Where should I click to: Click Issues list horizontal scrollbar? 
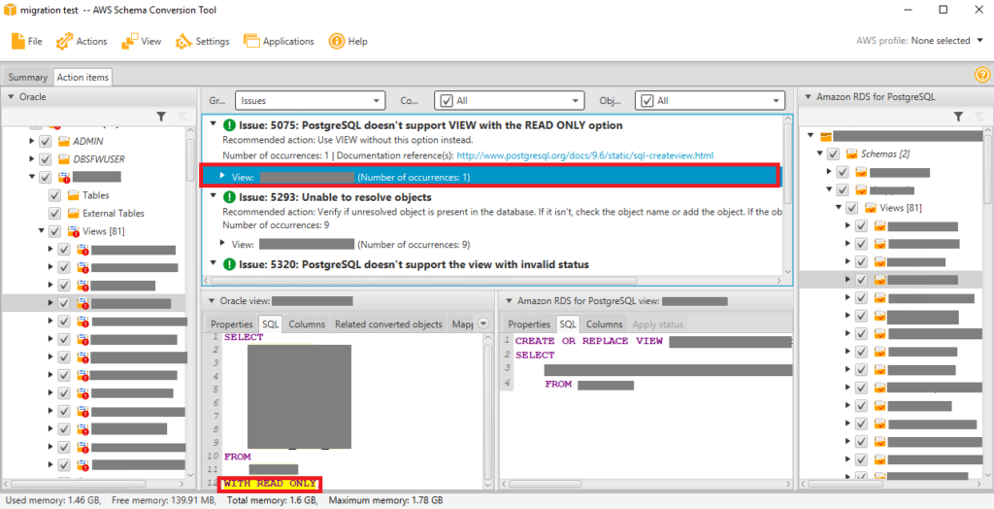[423, 280]
